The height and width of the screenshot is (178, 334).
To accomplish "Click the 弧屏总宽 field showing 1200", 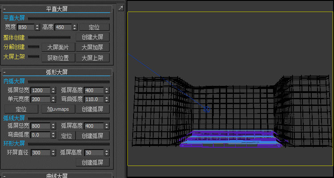I will point(41,90).
